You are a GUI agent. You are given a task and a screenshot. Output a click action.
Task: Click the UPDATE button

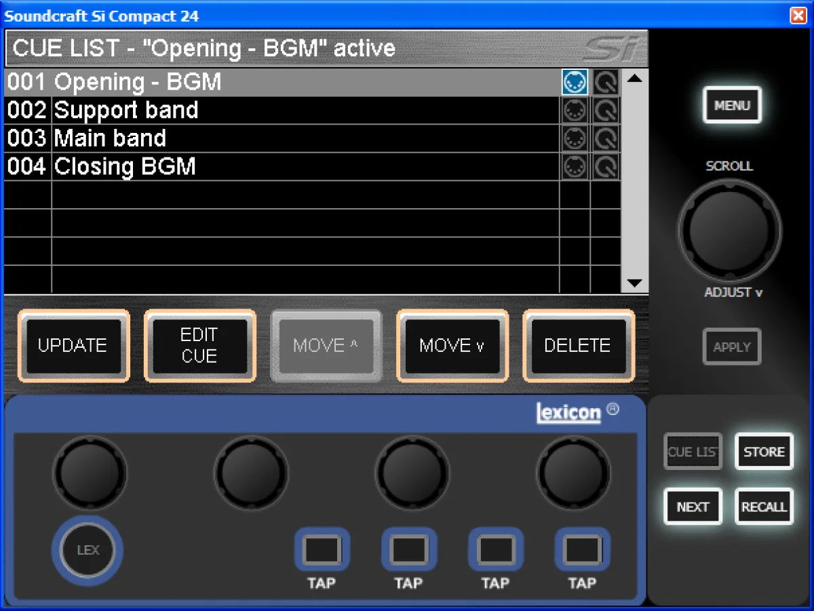click(x=73, y=345)
